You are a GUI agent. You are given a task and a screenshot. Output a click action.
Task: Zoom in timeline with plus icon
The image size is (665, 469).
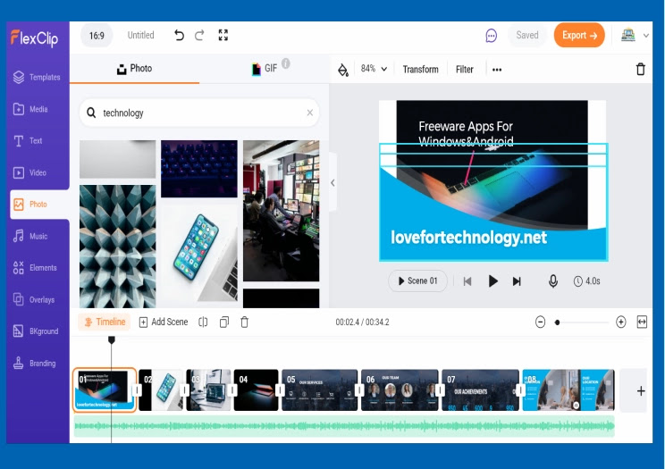point(621,322)
